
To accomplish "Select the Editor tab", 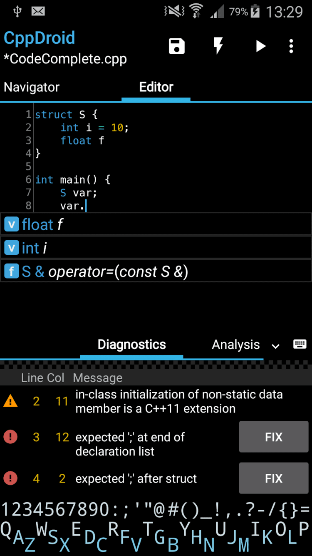I will (x=156, y=87).
